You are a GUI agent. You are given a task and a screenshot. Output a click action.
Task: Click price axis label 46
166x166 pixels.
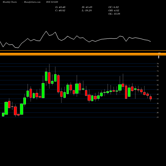coord(158,94)
